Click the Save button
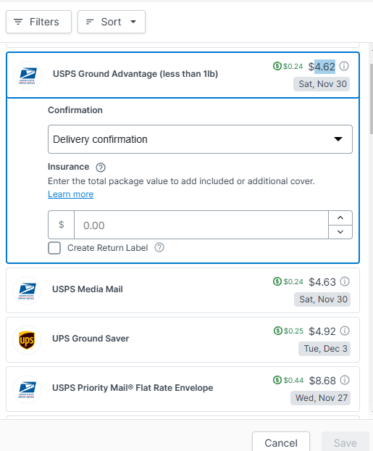The width and height of the screenshot is (373, 451). pyautogui.click(x=345, y=442)
